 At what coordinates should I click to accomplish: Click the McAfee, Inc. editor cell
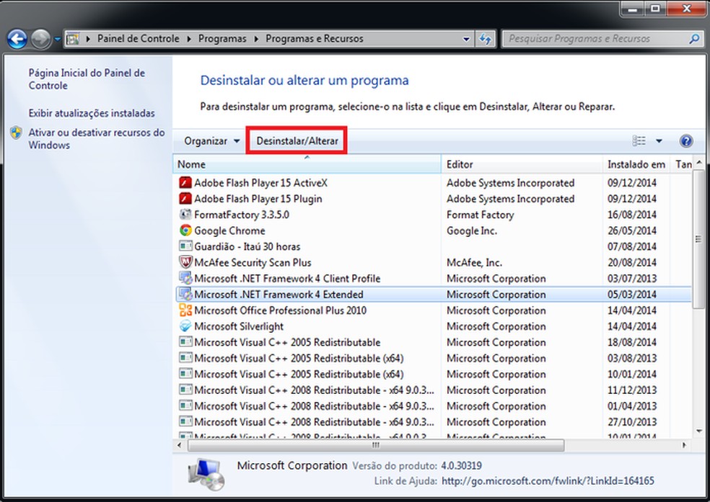click(x=475, y=262)
